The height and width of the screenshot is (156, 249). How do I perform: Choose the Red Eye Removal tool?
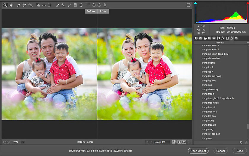click(x=63, y=5)
